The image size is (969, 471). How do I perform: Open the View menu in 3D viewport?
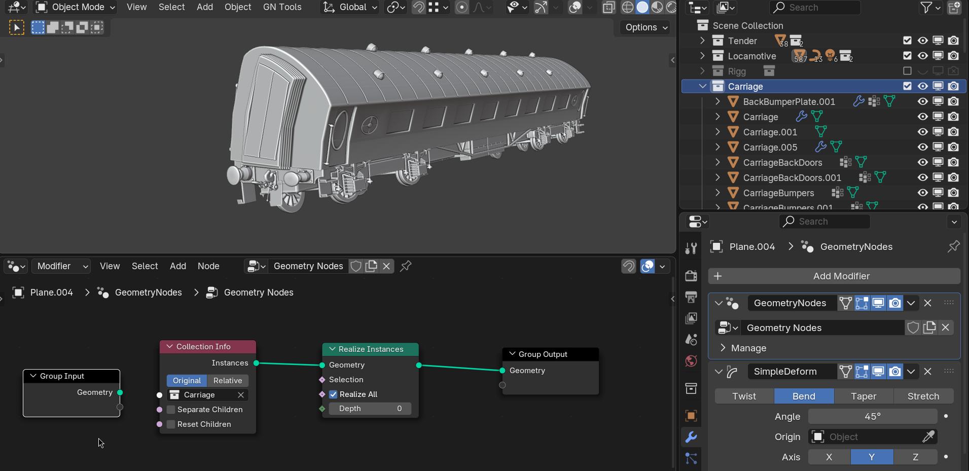(136, 7)
